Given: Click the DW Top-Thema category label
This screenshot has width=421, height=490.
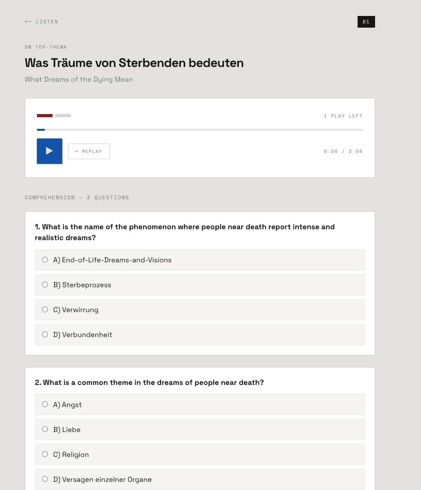Looking at the screenshot, I should point(46,47).
